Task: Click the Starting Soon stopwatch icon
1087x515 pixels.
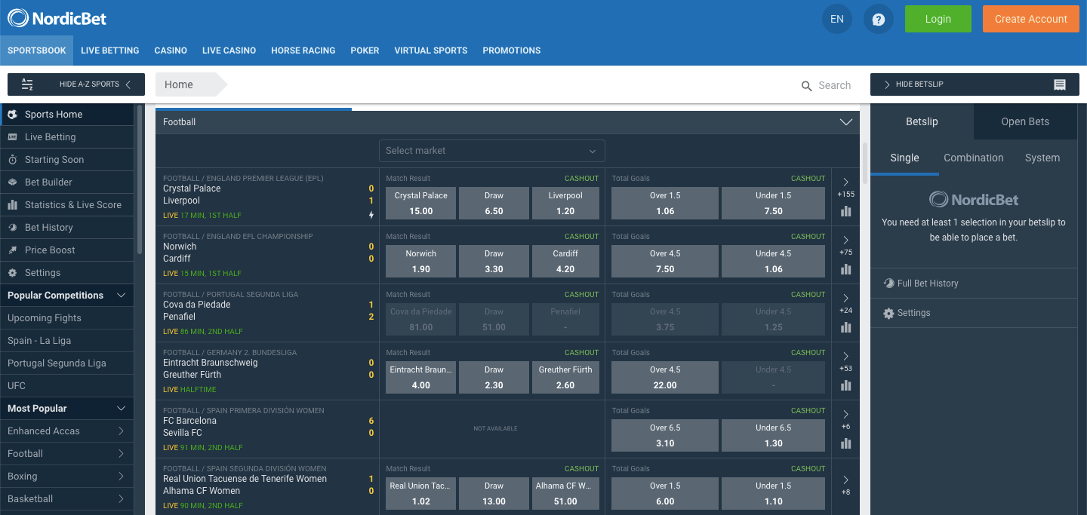Action: click(12, 160)
